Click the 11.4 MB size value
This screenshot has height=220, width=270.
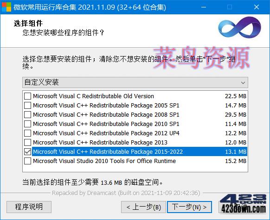[236, 124]
